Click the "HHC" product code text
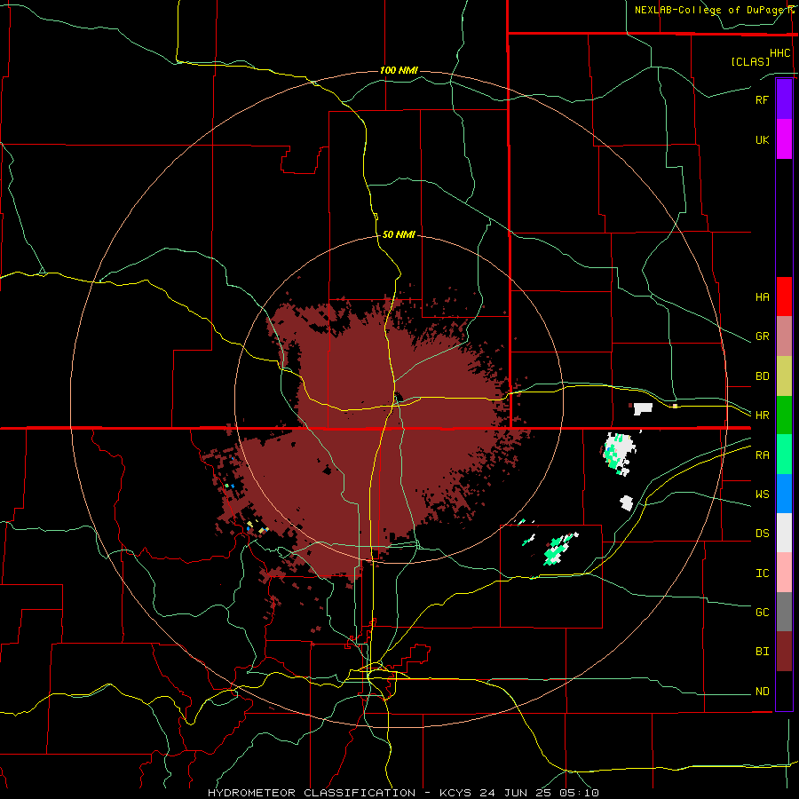 coord(780,53)
